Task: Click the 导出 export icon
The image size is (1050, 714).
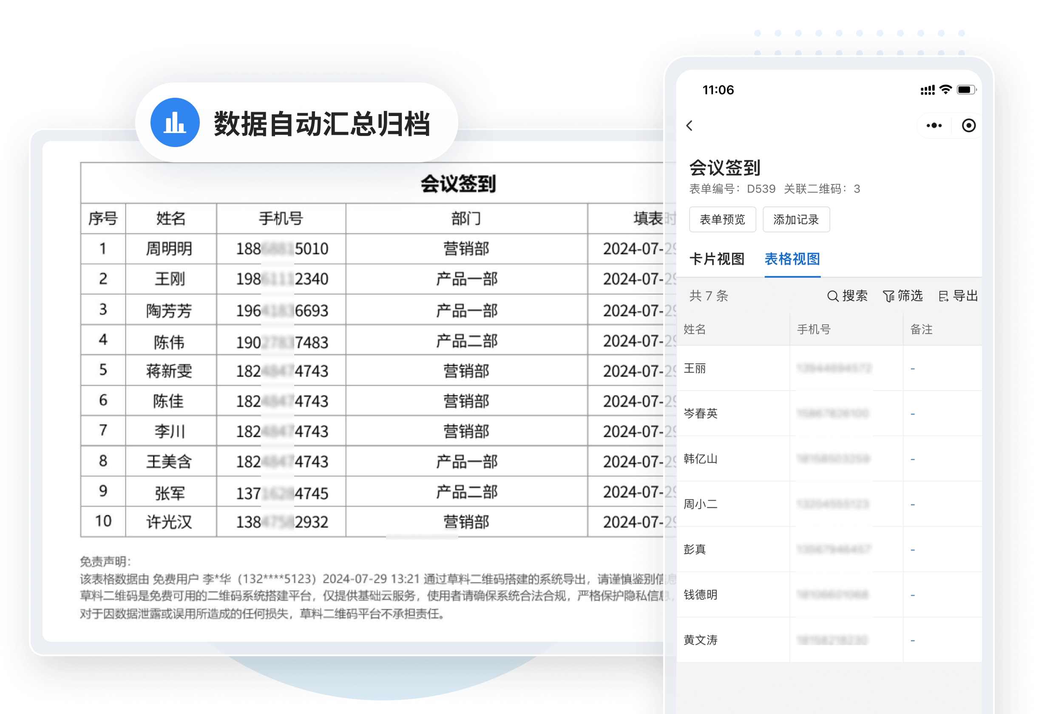Action: (944, 297)
